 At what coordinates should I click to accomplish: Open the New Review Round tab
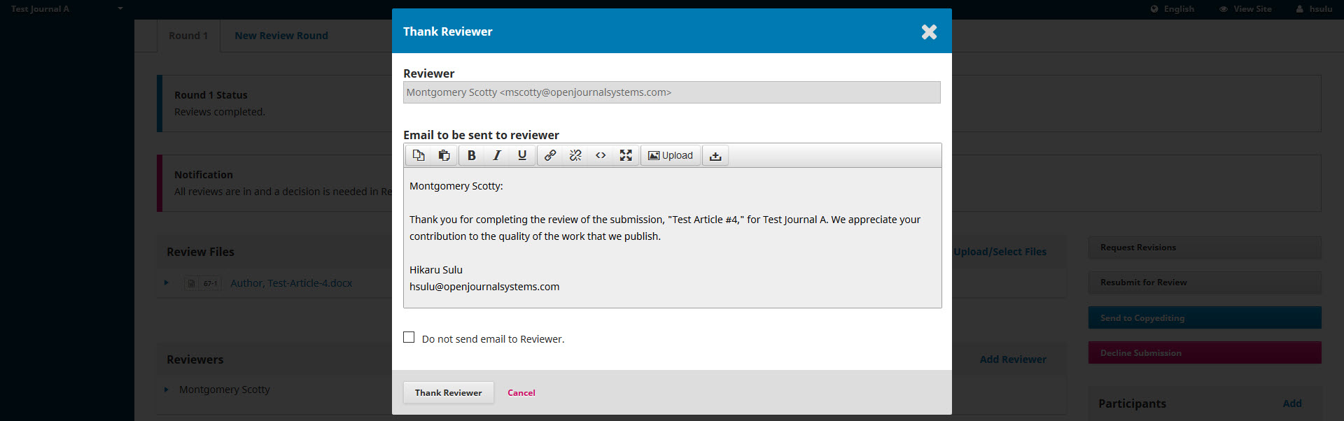(x=281, y=36)
